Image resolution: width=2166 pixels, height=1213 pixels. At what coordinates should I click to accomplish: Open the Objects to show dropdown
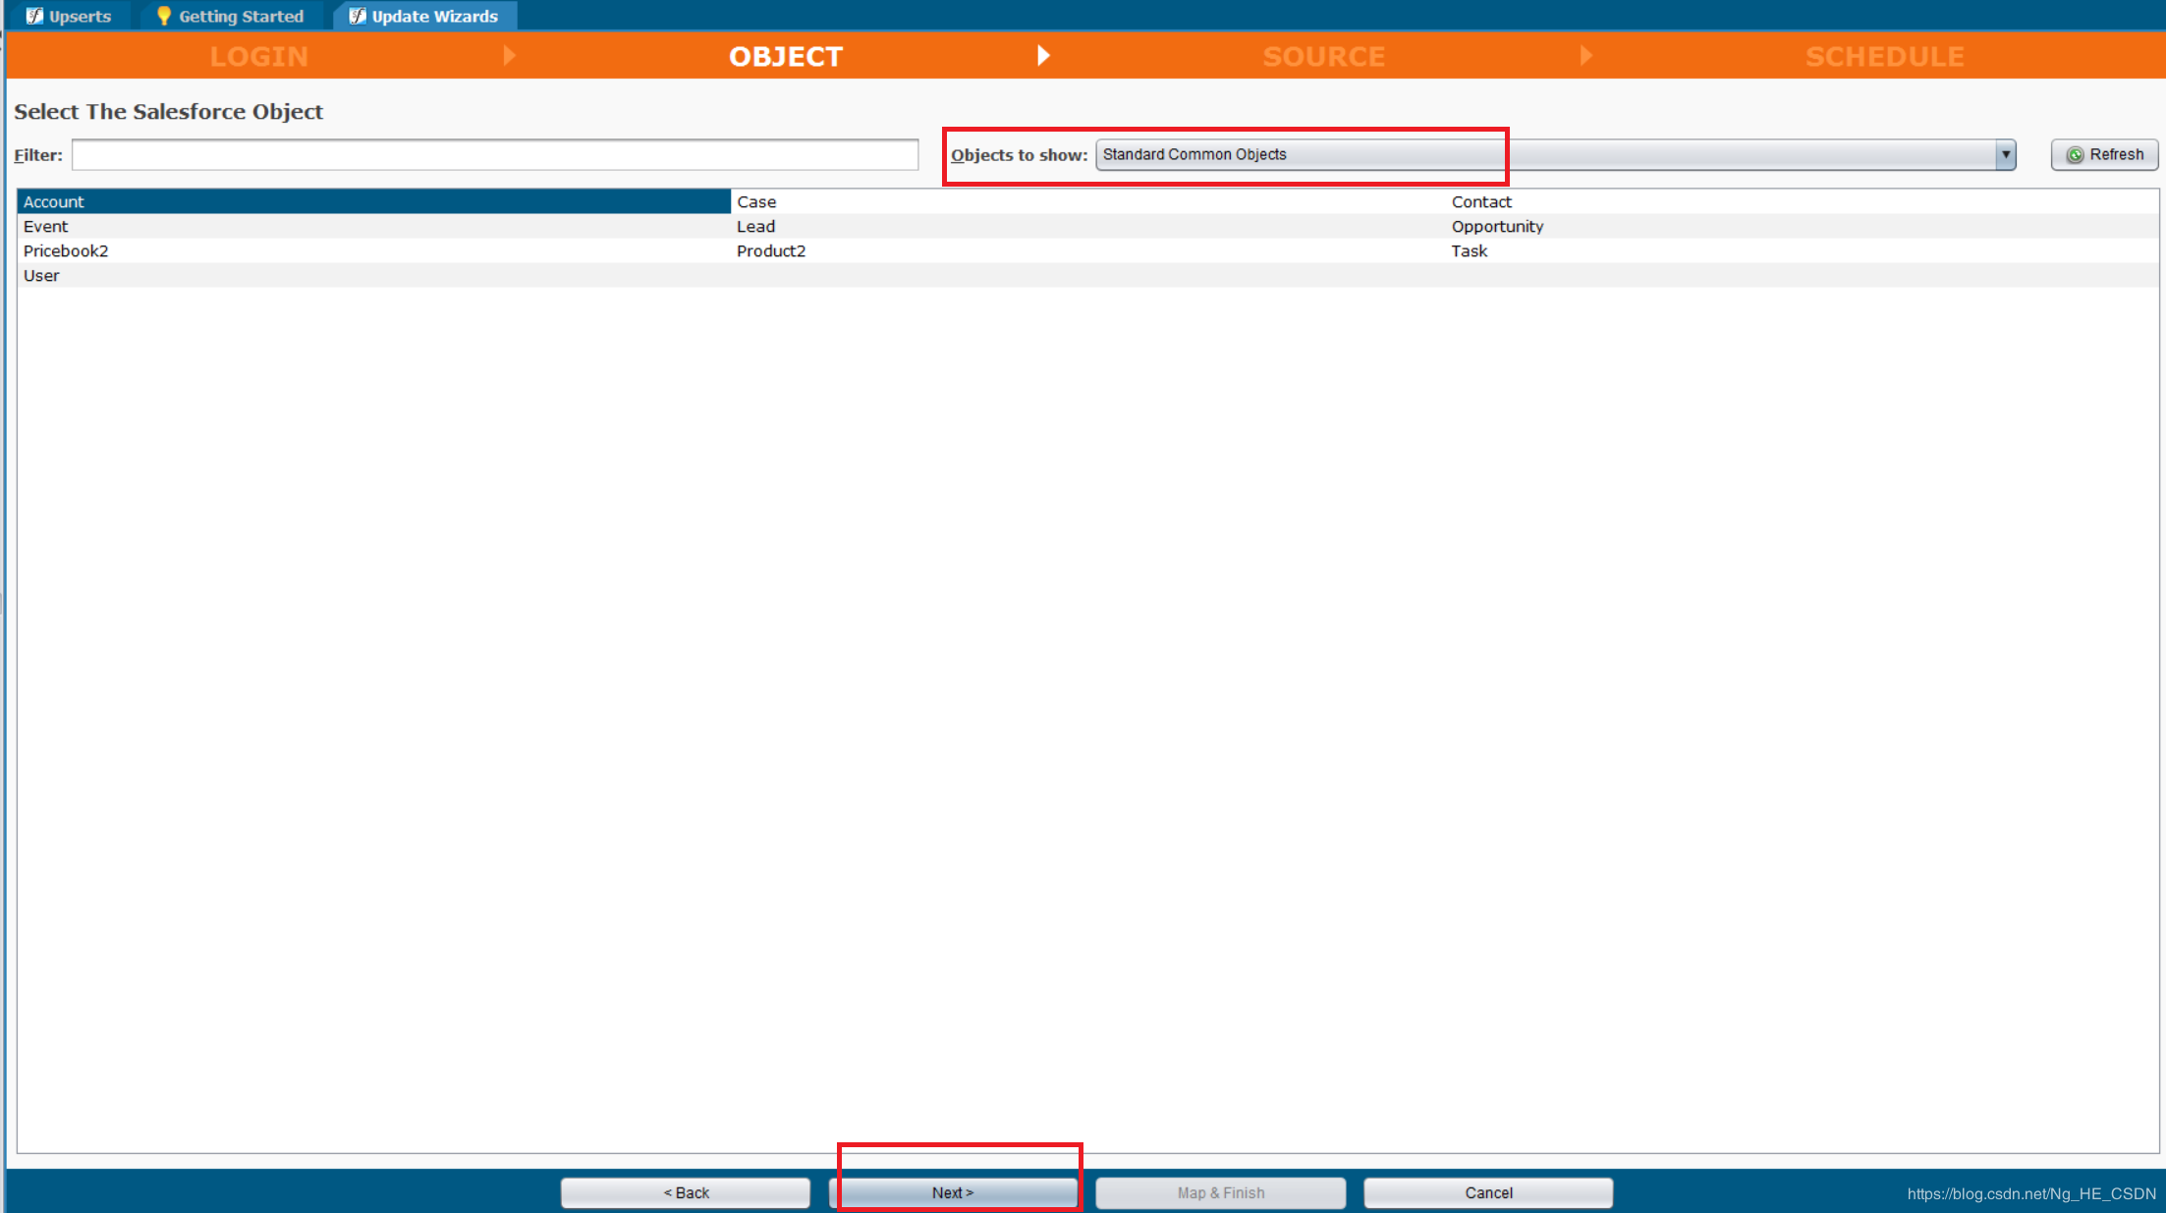tap(1555, 154)
